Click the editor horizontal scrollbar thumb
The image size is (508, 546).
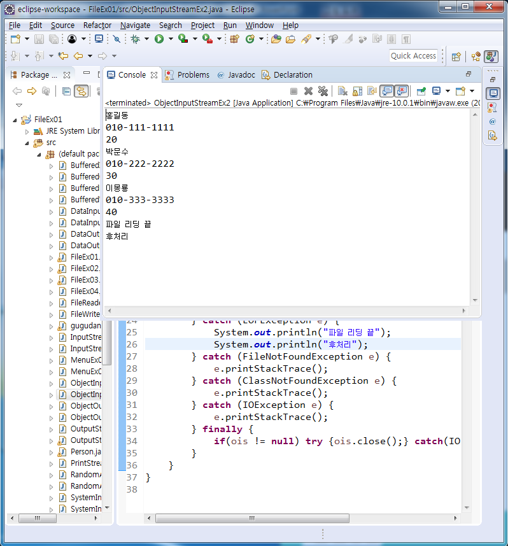pos(252,518)
